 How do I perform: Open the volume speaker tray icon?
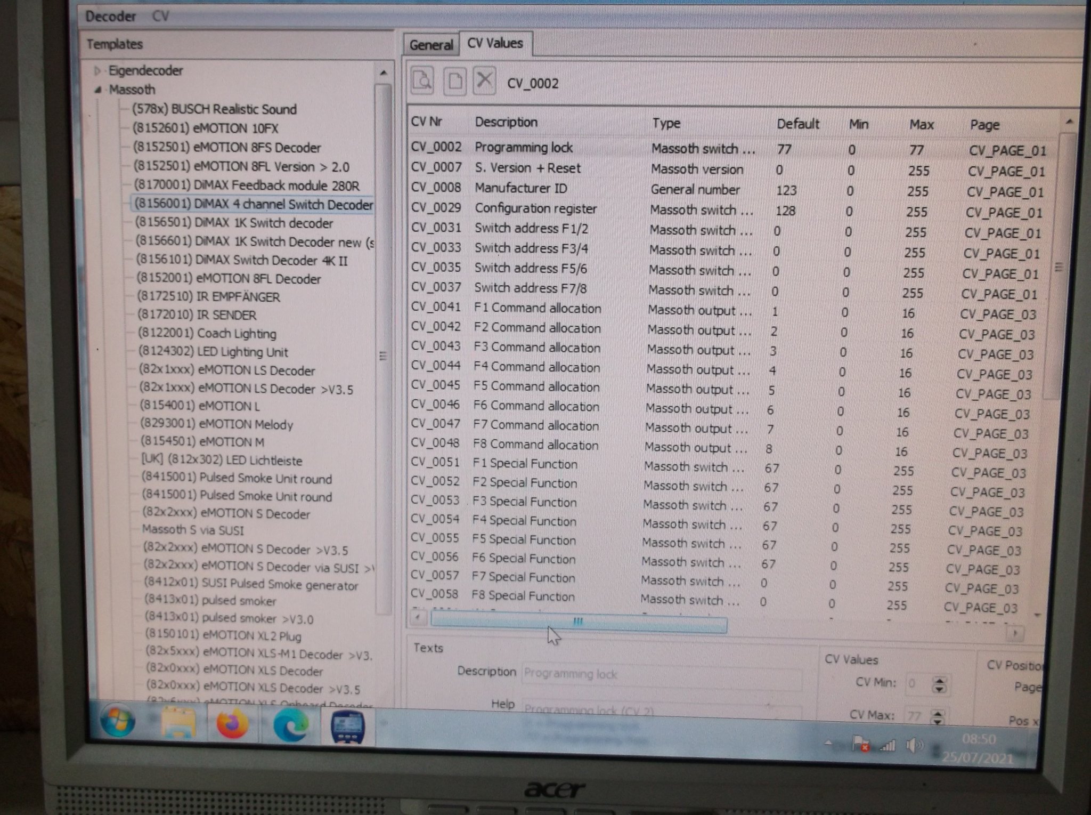coord(915,745)
